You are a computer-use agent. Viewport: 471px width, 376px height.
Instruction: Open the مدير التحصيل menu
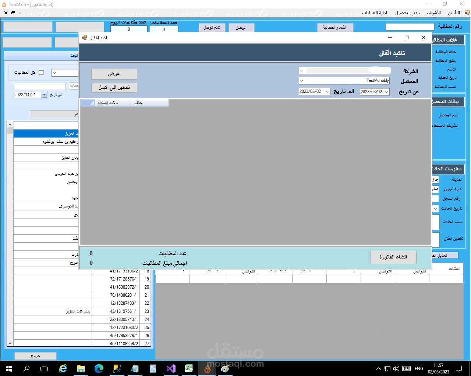pos(407,13)
